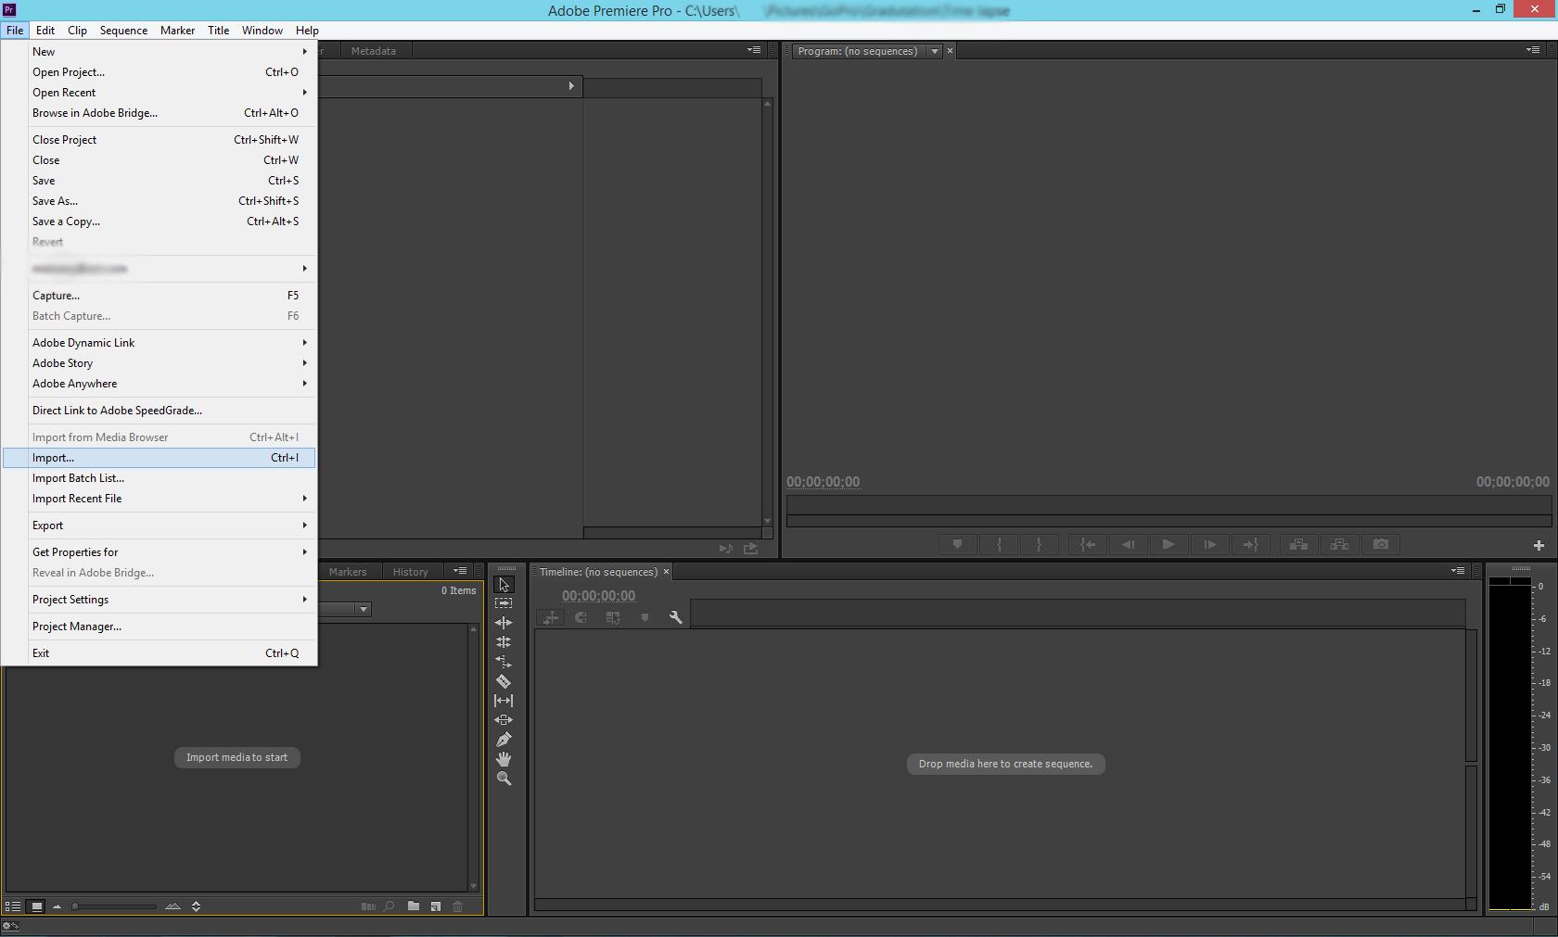This screenshot has height=937, width=1558.
Task: Click Export Frame camera icon
Action: pos(1381,544)
